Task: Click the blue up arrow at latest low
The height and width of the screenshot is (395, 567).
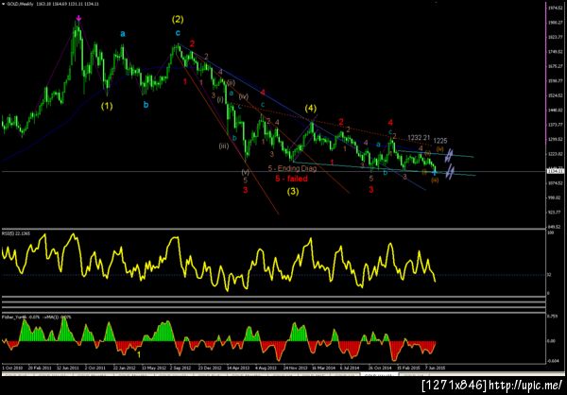Action: coord(435,173)
